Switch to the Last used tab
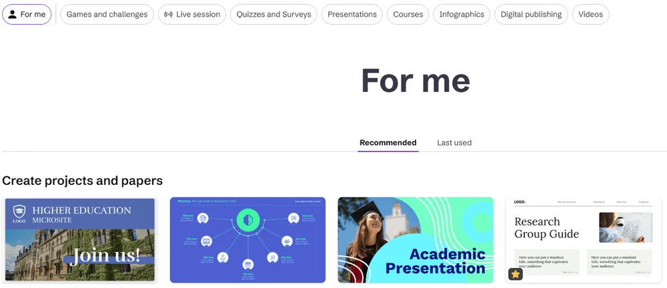This screenshot has width=667, height=288. 454,142
